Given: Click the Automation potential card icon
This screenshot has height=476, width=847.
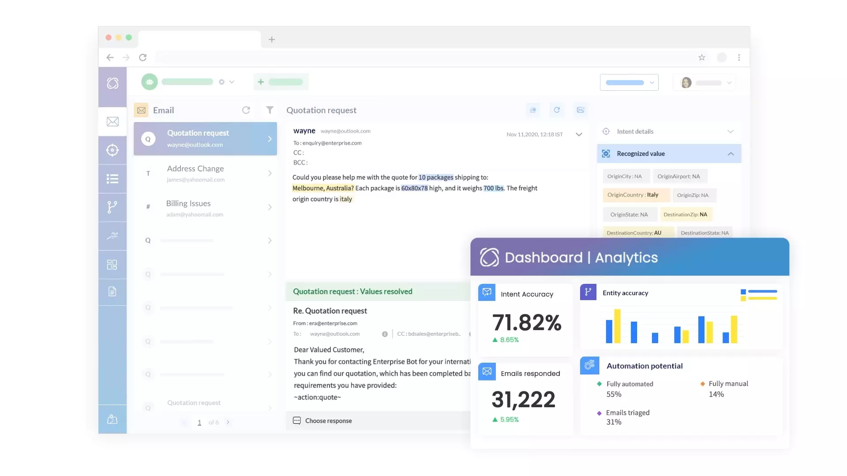Looking at the screenshot, I should [x=589, y=365].
